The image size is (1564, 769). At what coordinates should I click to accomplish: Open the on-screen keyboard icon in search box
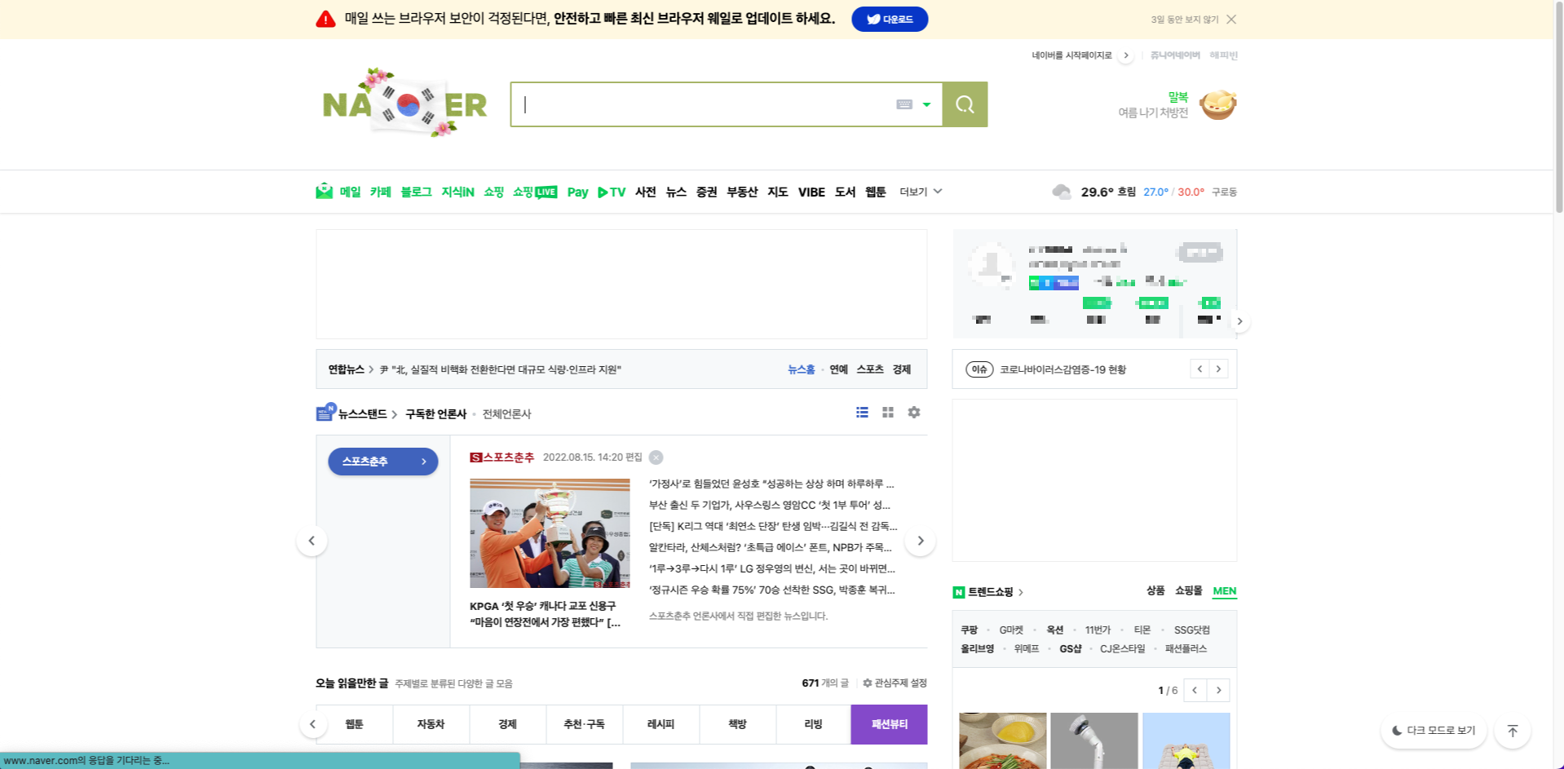click(904, 104)
